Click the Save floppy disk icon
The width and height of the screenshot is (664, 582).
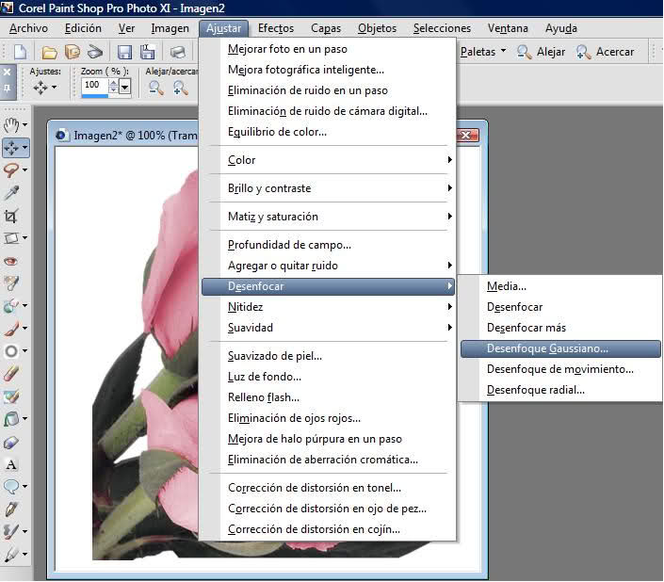click(124, 52)
